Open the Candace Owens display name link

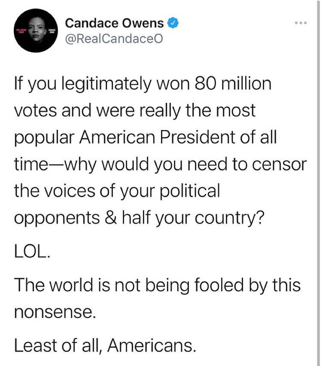pyautogui.click(x=114, y=23)
